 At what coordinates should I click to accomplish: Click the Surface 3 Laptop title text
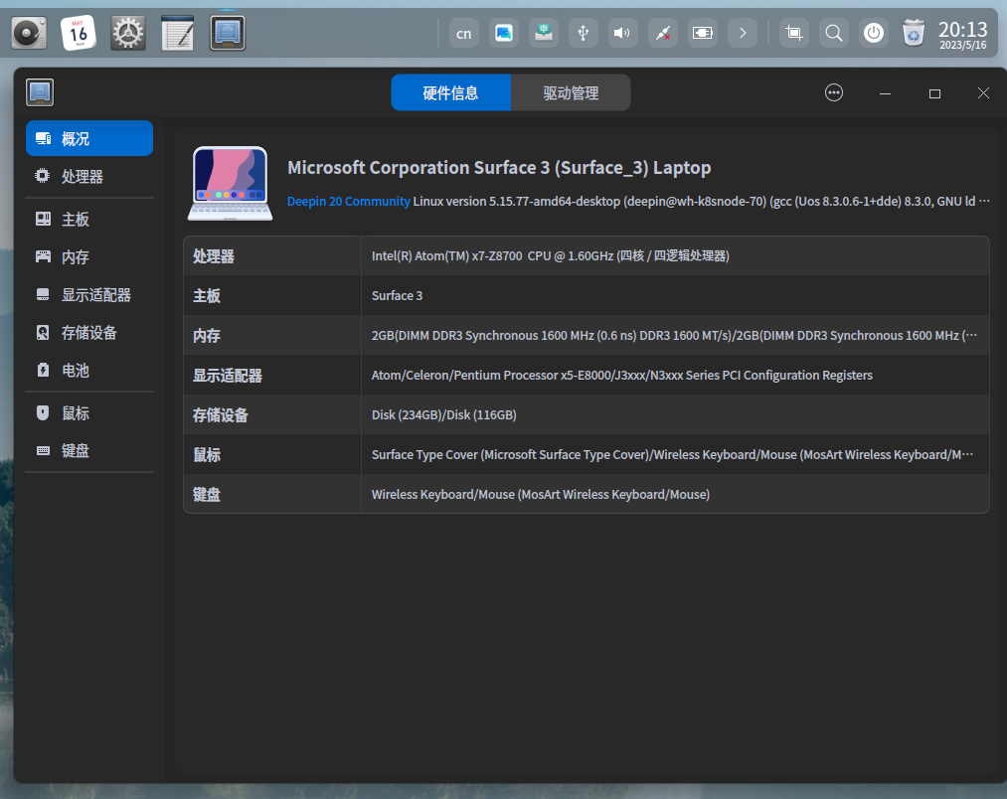pyautogui.click(x=499, y=168)
